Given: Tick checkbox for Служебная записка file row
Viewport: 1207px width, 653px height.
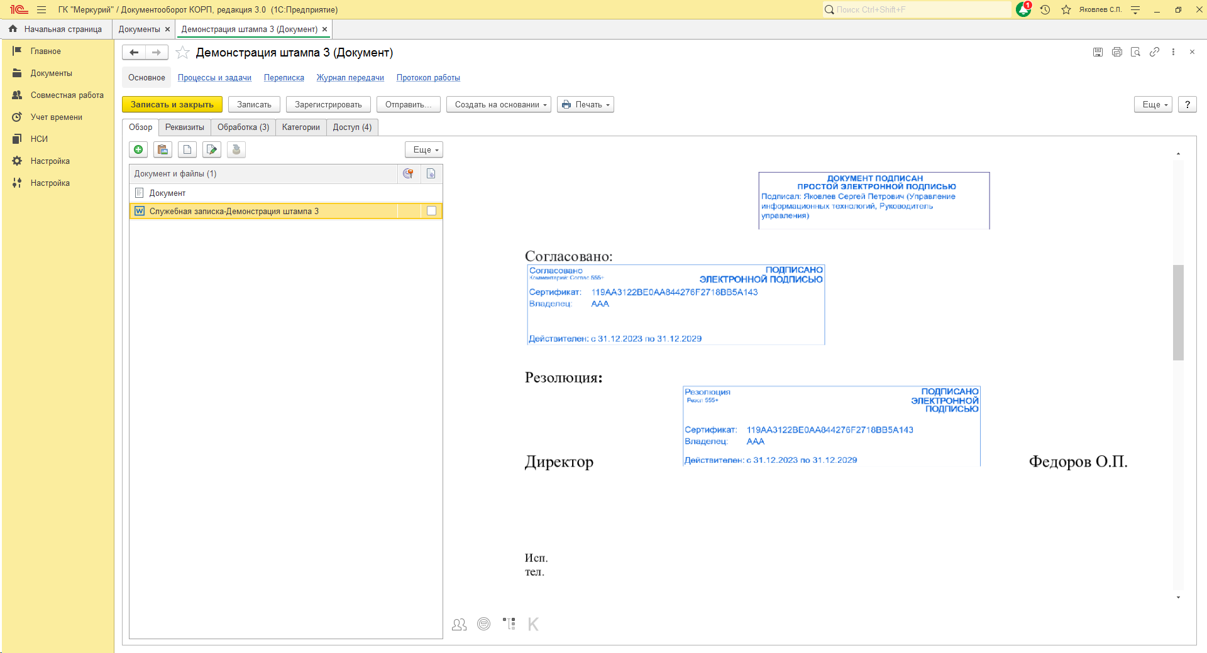Looking at the screenshot, I should (431, 211).
